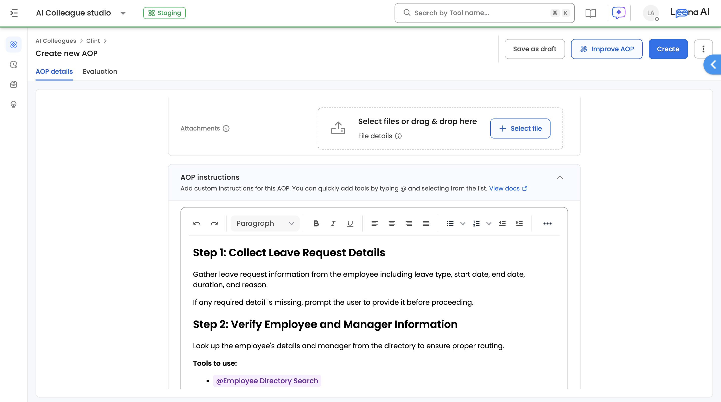Viewport: 721px width, 402px height.
Task: Click the upload tray icon
Action: [338, 128]
